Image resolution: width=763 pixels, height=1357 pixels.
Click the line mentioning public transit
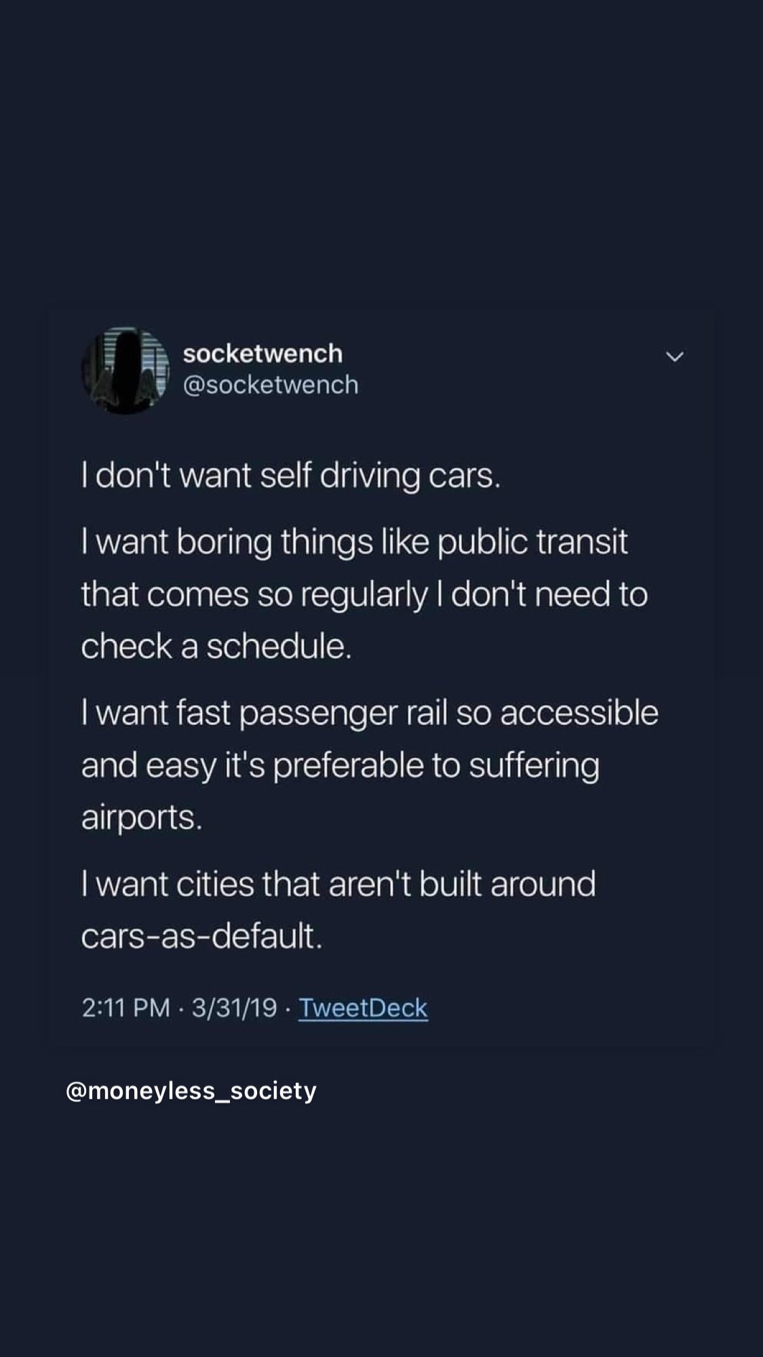pyautogui.click(x=354, y=541)
